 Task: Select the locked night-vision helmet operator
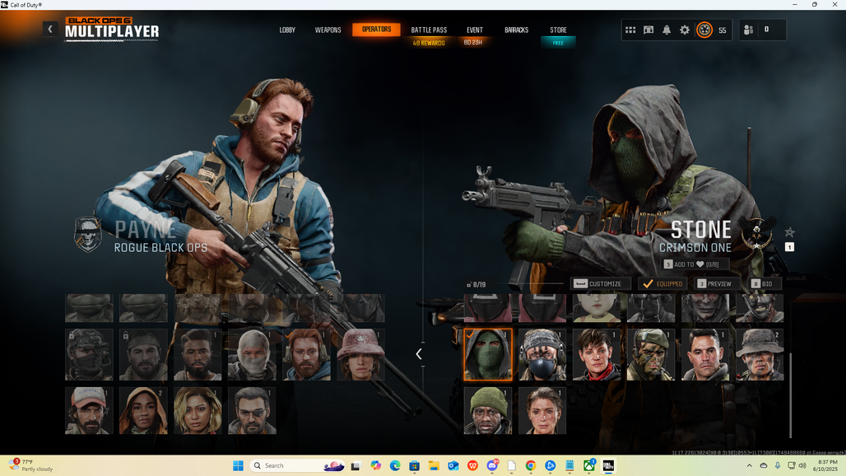click(x=89, y=355)
